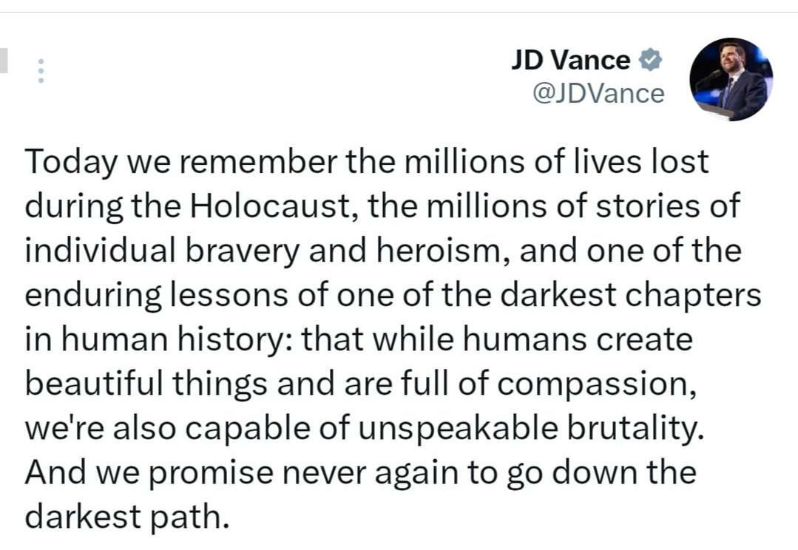Open the three-dot more options menu
798x550 pixels.
pyautogui.click(x=41, y=70)
